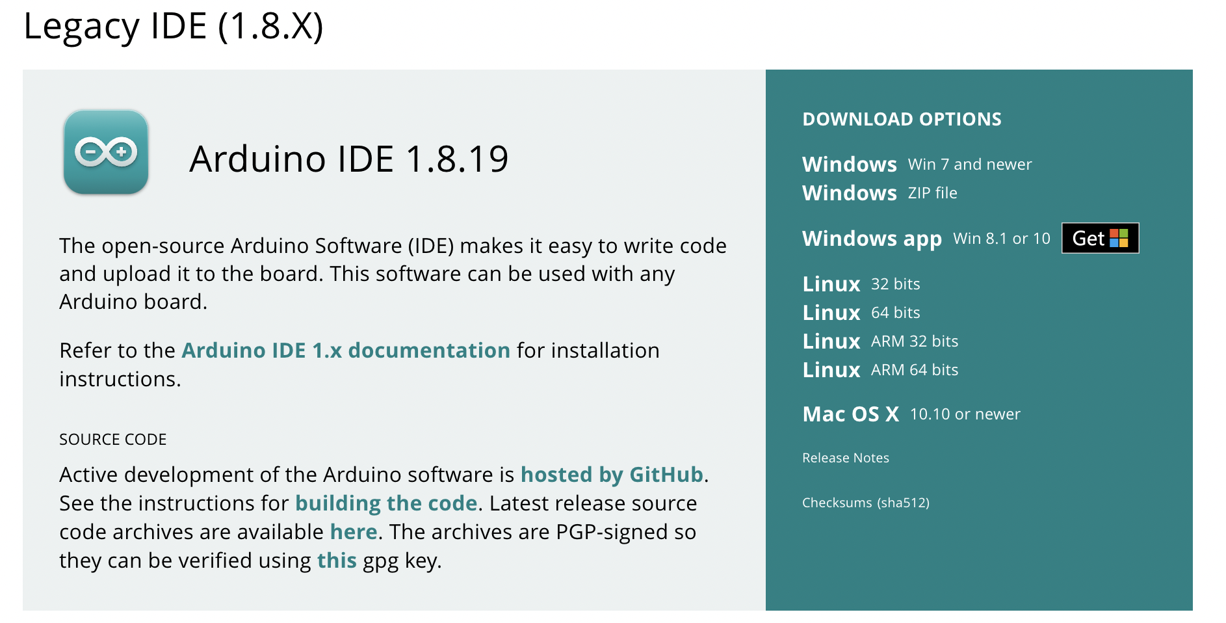The height and width of the screenshot is (623, 1226).
Task: Download Linux ARM 64 bits package
Action: [880, 369]
